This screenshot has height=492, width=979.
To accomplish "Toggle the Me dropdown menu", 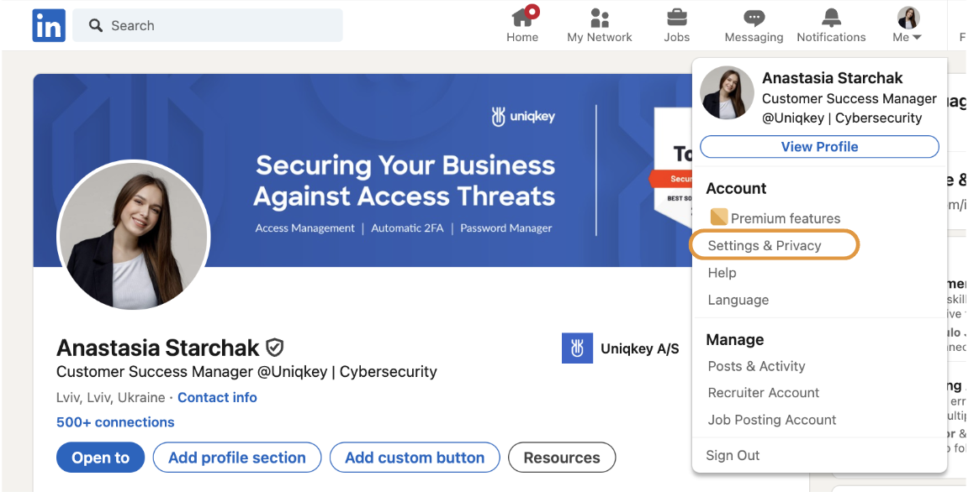I will pyautogui.click(x=908, y=24).
